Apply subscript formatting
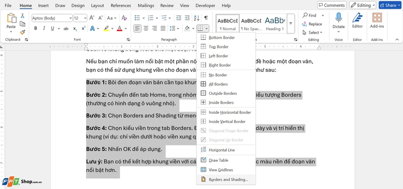The width and height of the screenshot is (403, 189). pos(75,29)
